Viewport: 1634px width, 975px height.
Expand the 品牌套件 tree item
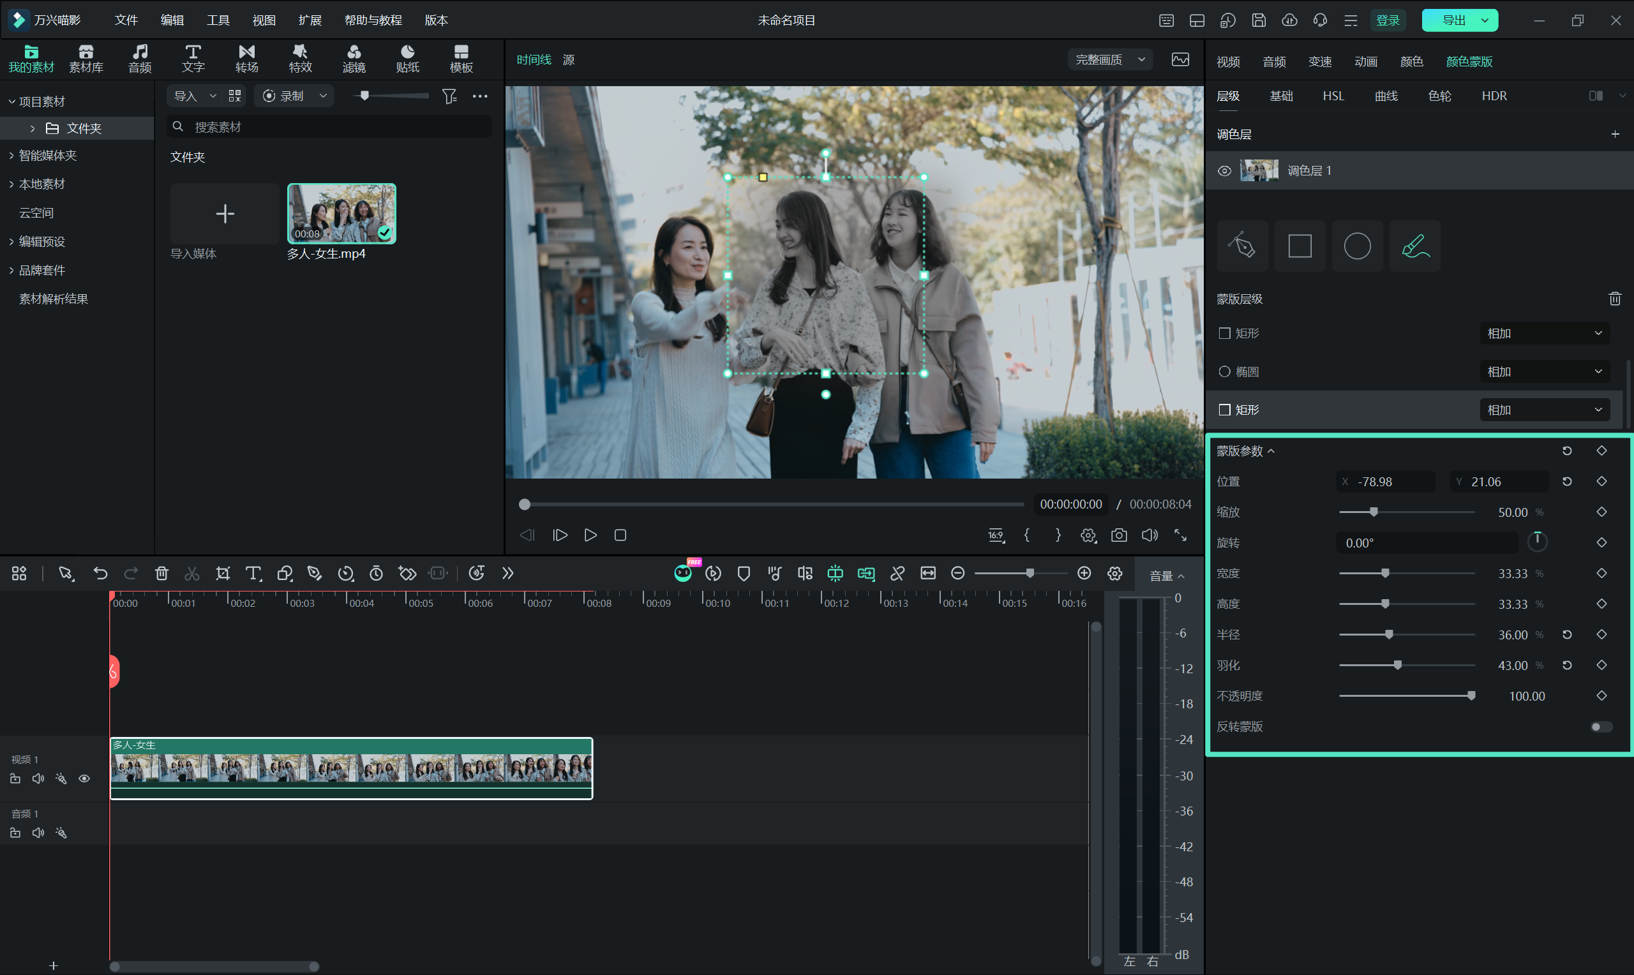click(x=11, y=271)
